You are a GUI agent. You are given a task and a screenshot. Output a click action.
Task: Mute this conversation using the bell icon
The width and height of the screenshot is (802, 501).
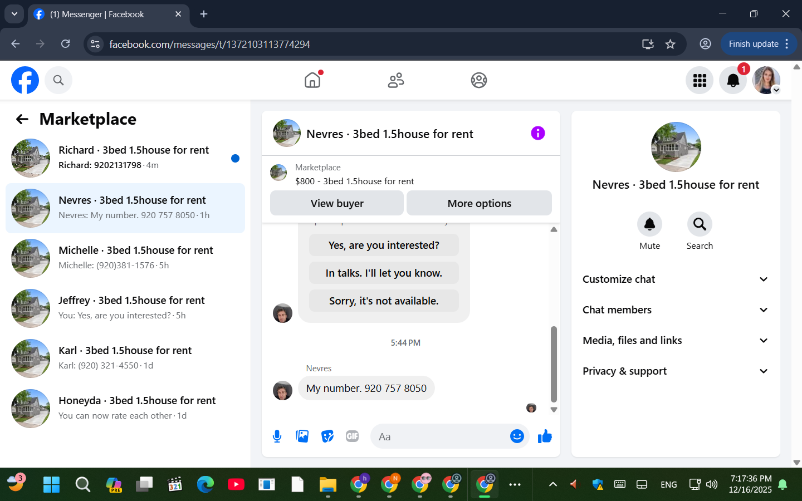[649, 224]
